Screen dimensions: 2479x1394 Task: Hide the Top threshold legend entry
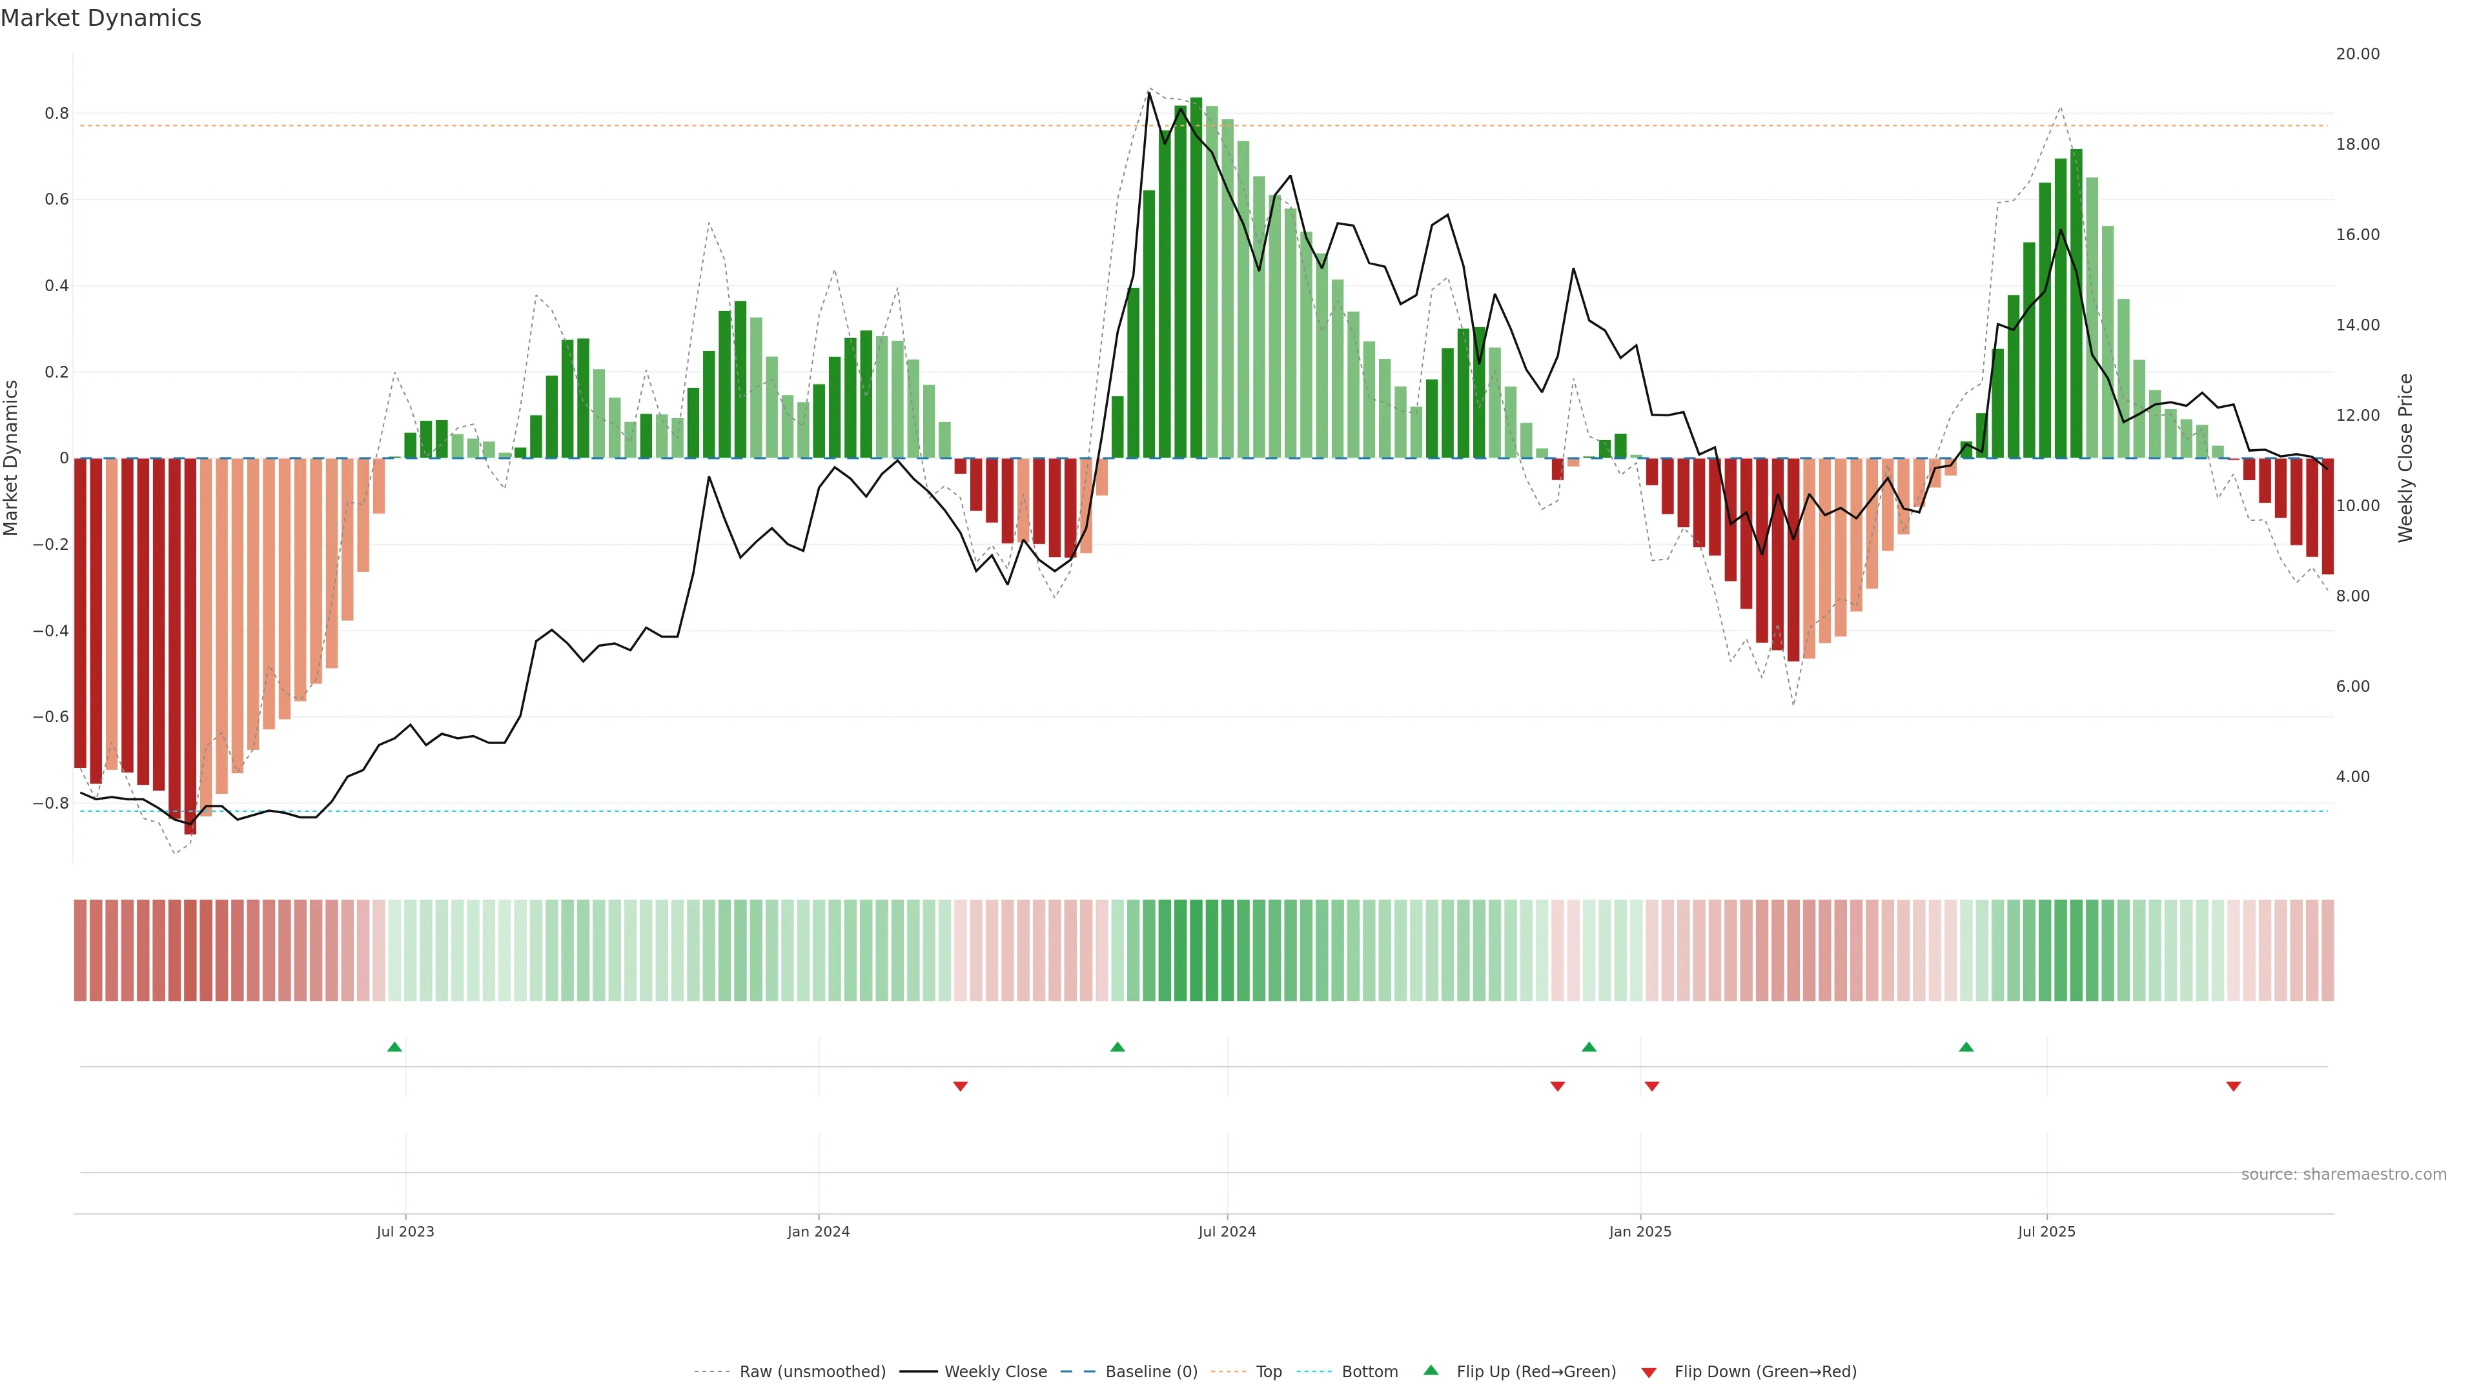tap(1269, 1372)
